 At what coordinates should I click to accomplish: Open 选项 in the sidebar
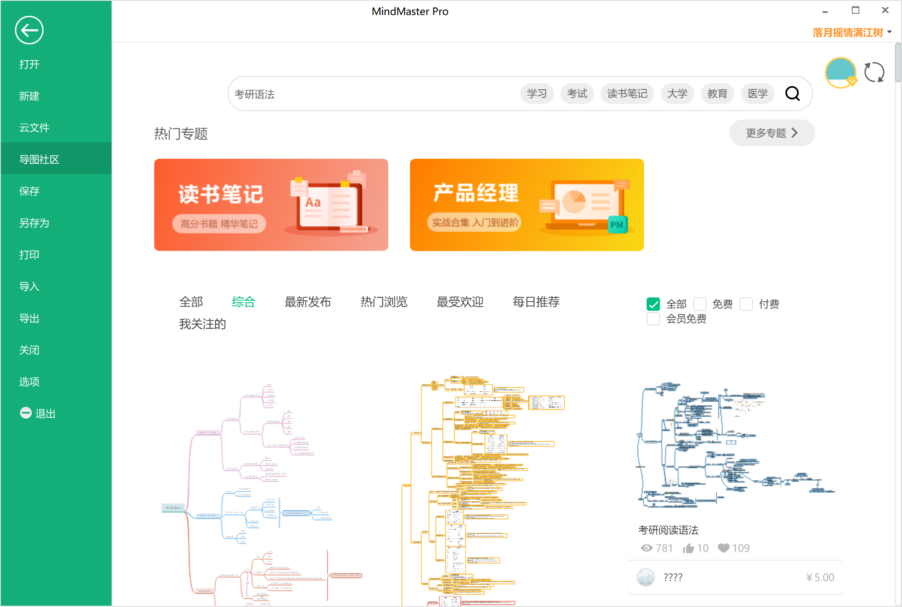(56, 382)
